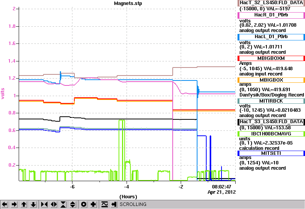
Task: Click the circle auto-scale toolbar icon
Action: (x=84, y=204)
